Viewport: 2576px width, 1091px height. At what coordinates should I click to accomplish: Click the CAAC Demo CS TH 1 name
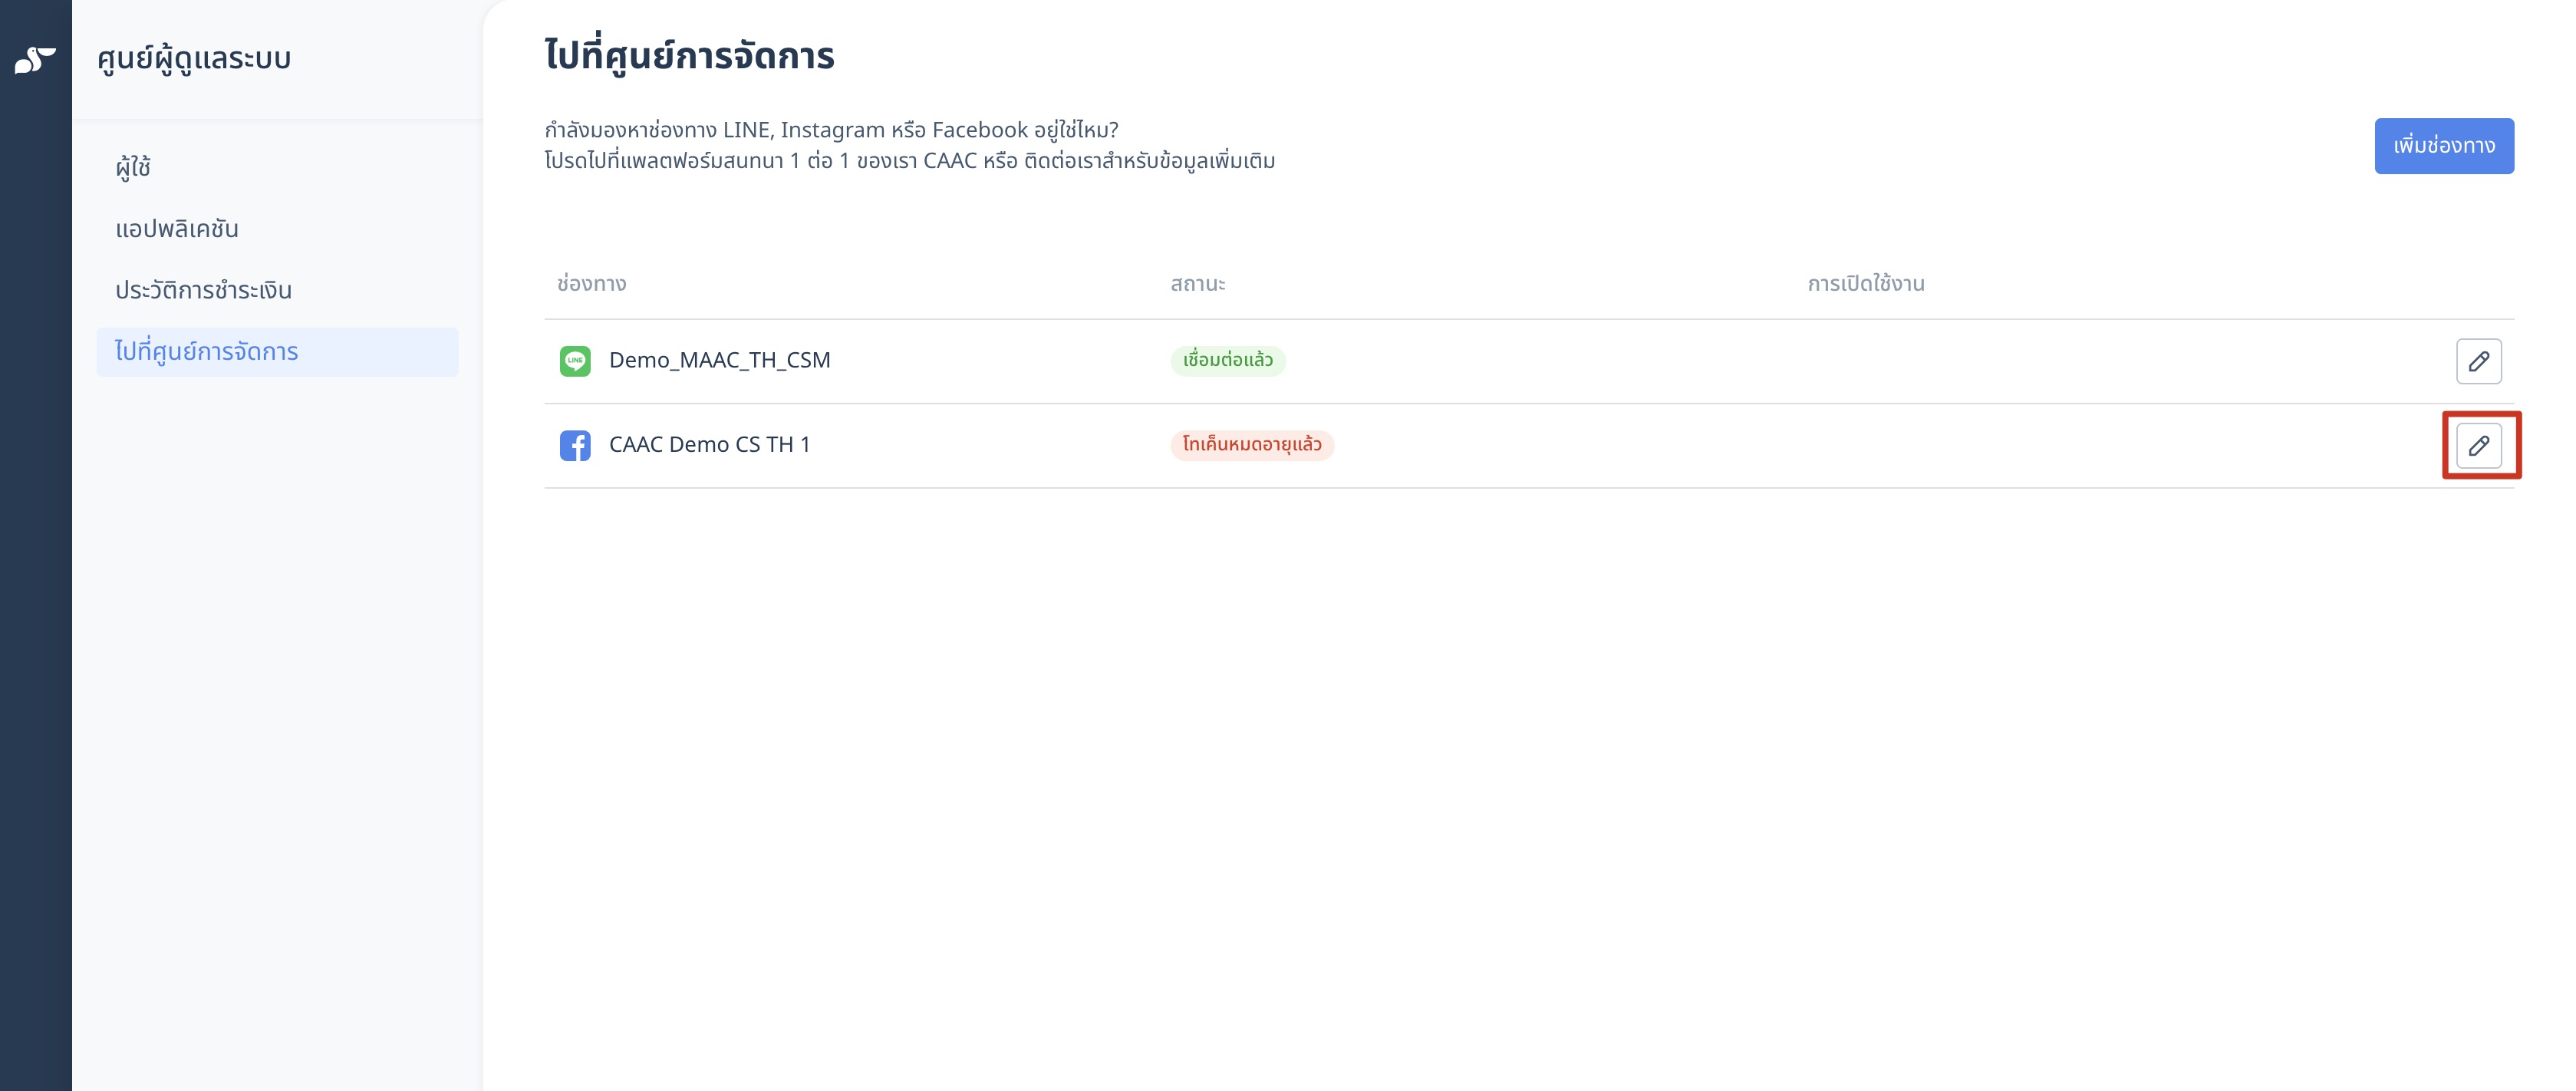(x=709, y=444)
